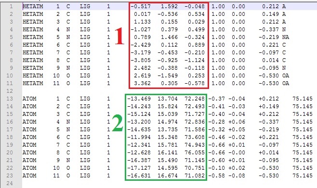Click the value 15.490
The width and height of the screenshot is (317, 188).
point(168,160)
